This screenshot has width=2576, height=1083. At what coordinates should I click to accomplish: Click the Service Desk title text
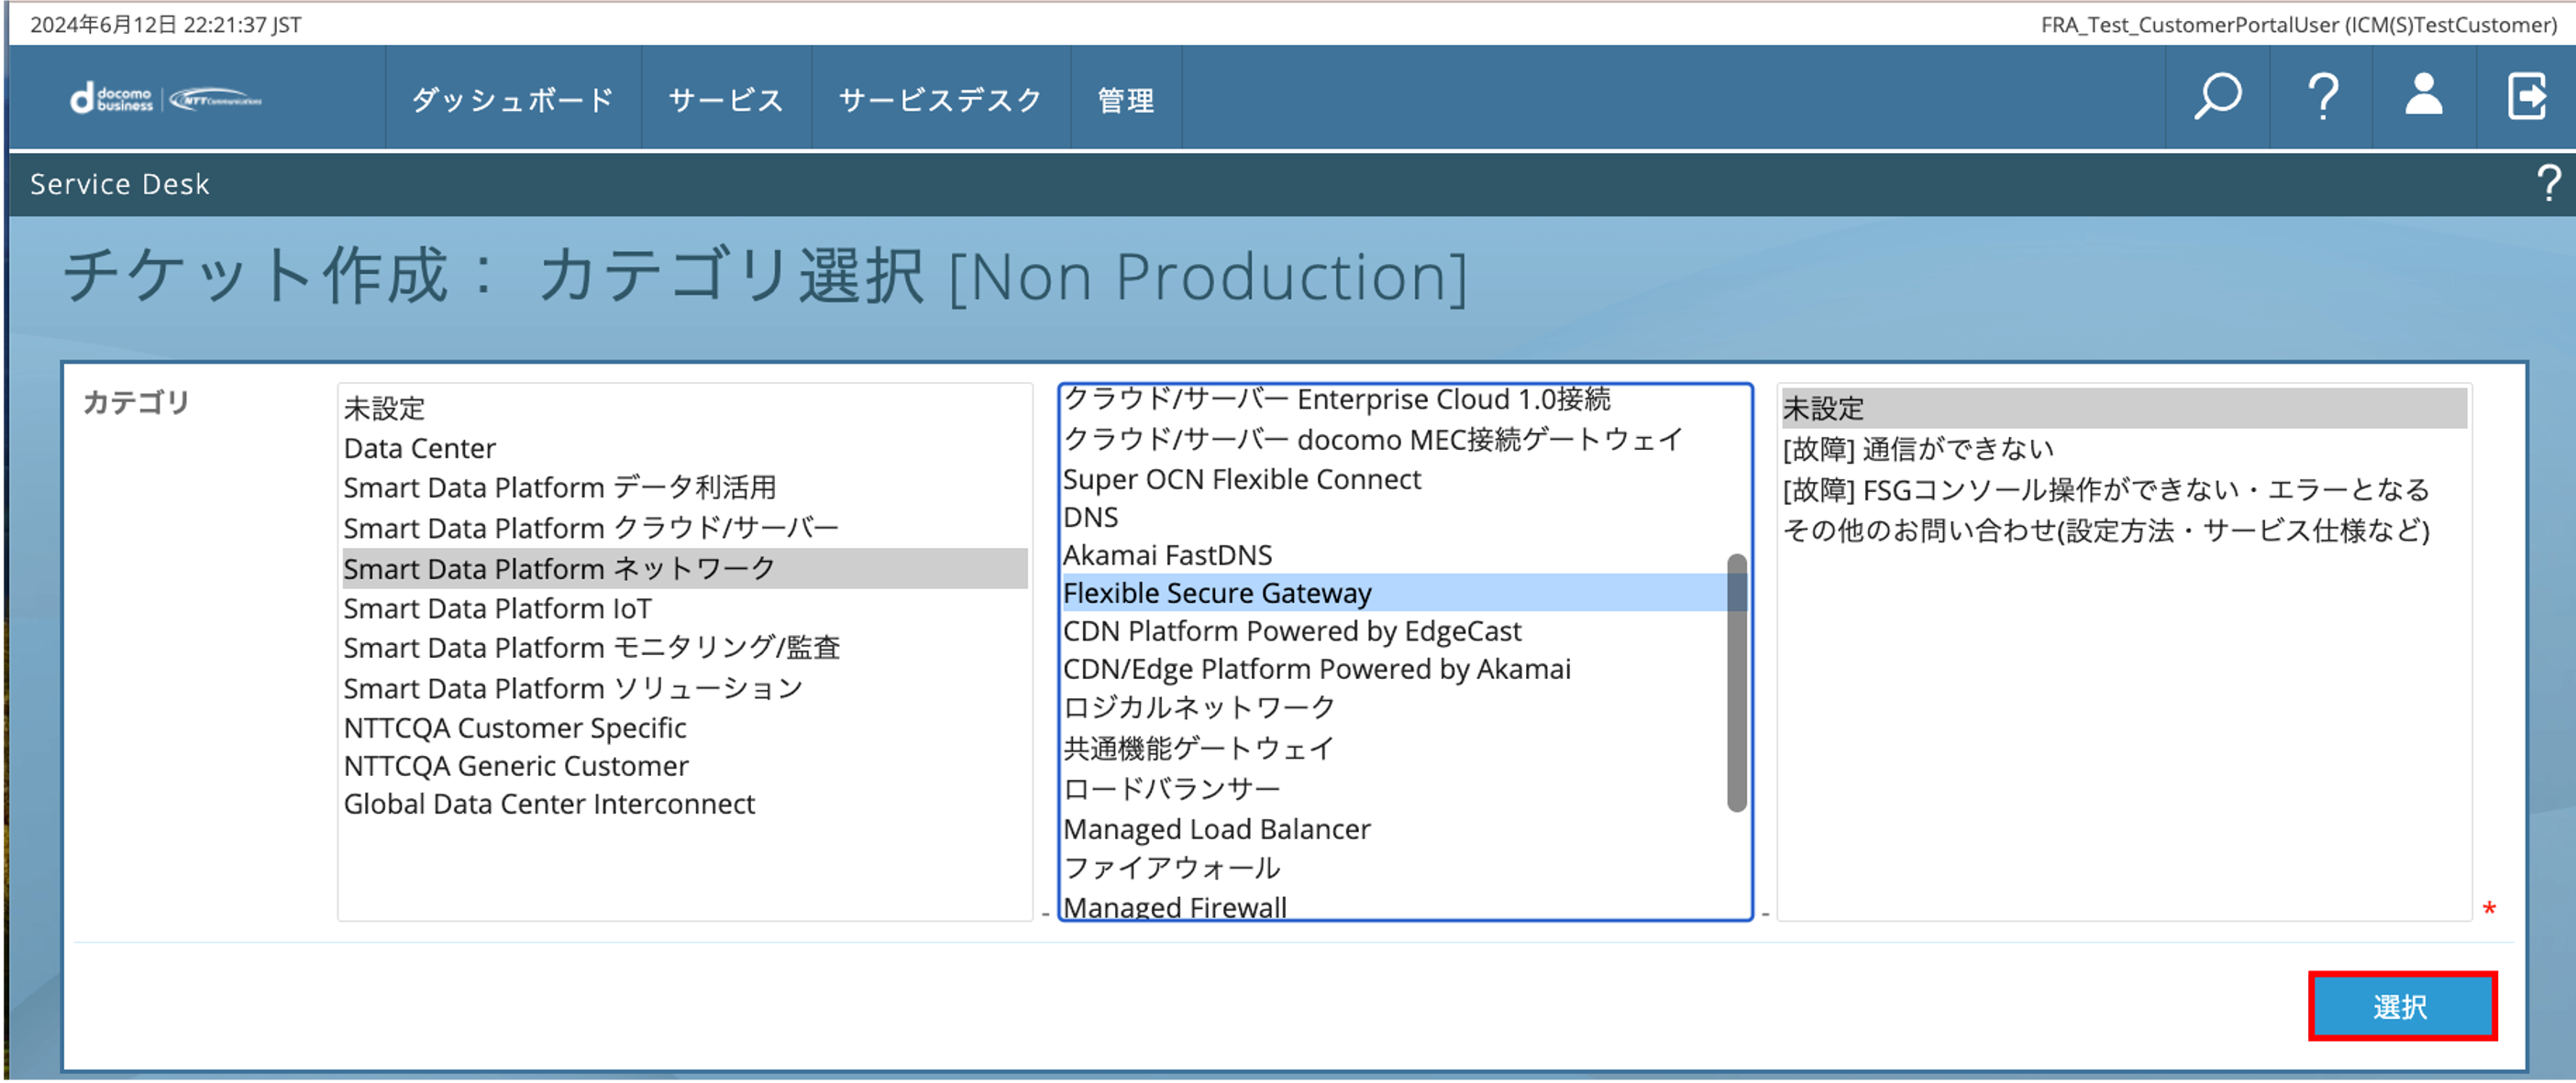[120, 184]
